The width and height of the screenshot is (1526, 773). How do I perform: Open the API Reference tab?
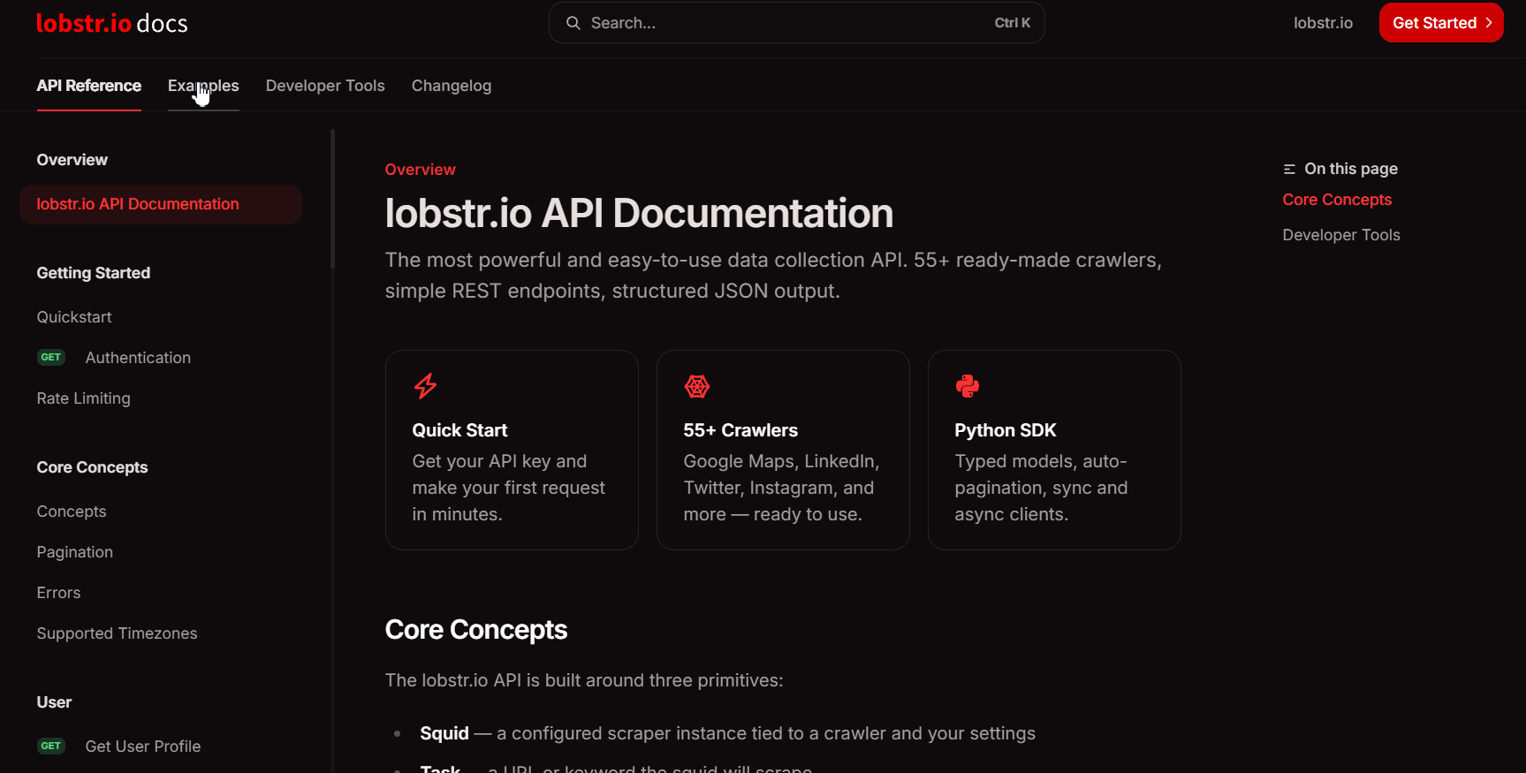[89, 86]
